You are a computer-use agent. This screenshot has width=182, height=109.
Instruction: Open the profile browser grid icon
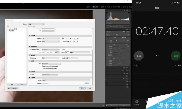point(128,35)
